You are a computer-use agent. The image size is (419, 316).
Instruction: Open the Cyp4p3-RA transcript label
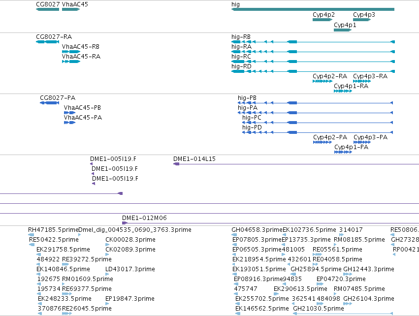tap(370, 76)
